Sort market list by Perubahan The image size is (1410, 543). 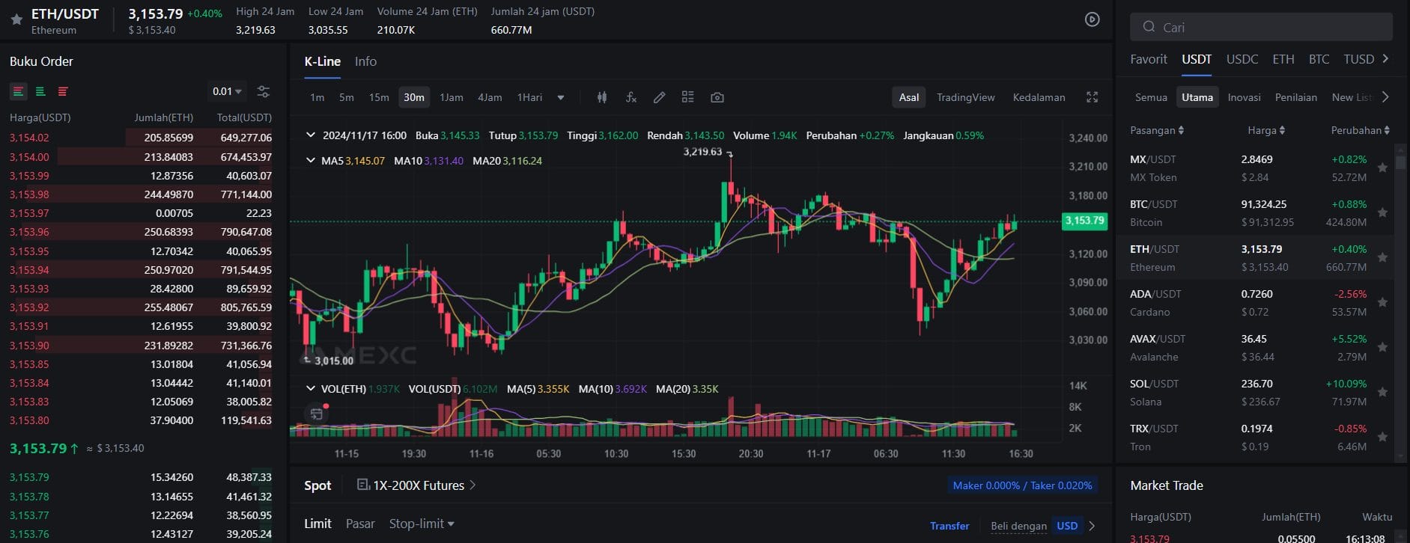tap(1361, 130)
